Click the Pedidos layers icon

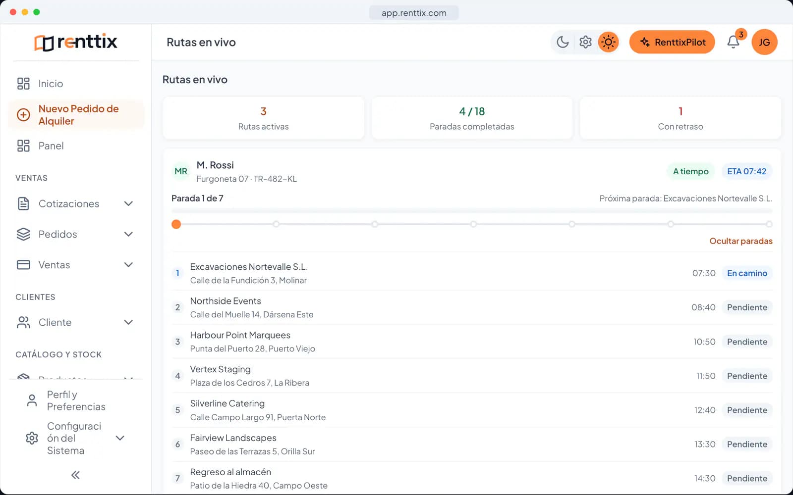pos(23,234)
